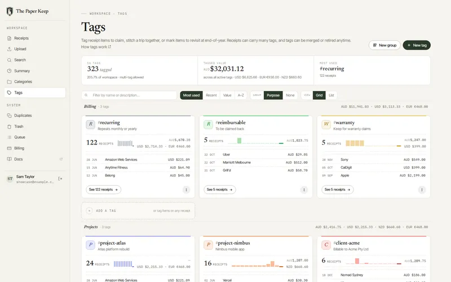Sort tags by Recent
Screen dimensions: 451x282
(211, 95)
